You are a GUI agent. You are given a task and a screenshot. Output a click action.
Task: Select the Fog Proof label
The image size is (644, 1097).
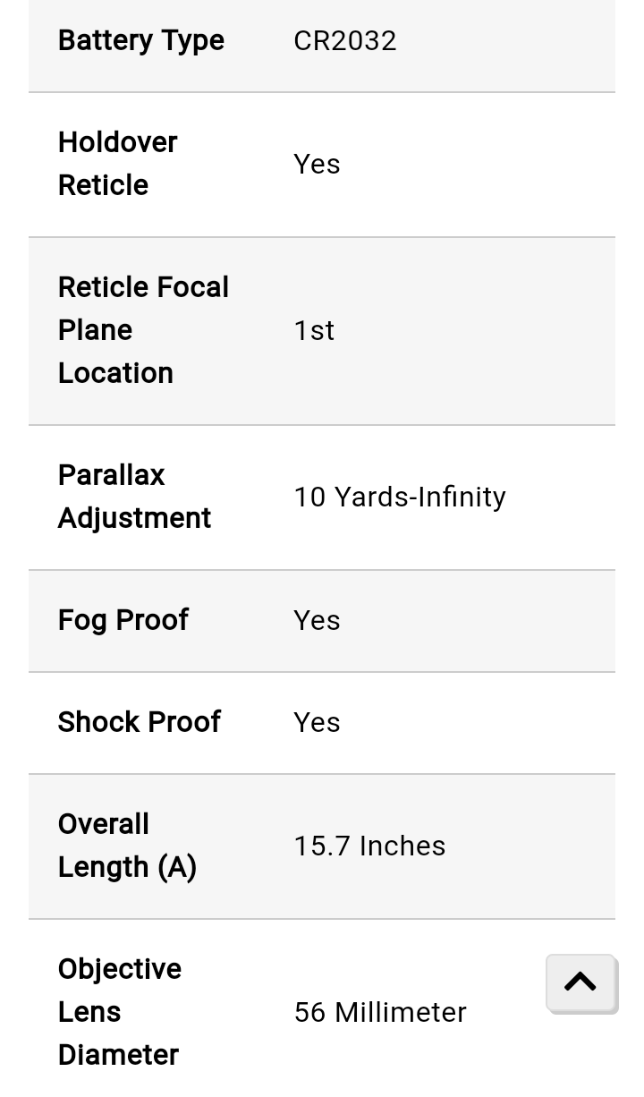(x=123, y=620)
